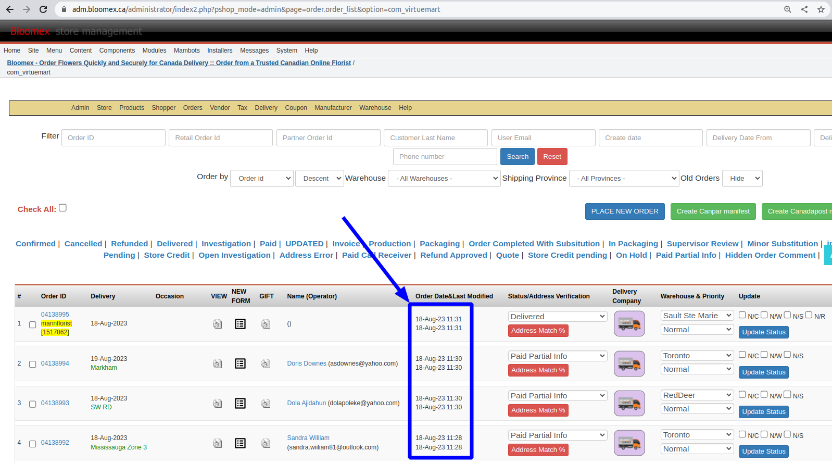The image size is (832, 464).
Task: Open NEW FORM icon for order 04138995
Action: [240, 324]
